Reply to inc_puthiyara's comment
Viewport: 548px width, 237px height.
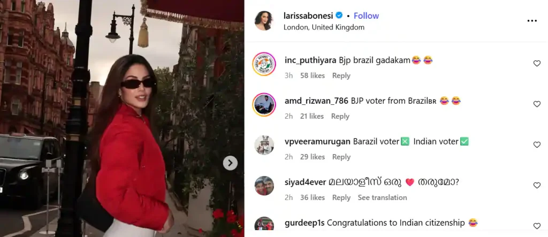pyautogui.click(x=341, y=75)
